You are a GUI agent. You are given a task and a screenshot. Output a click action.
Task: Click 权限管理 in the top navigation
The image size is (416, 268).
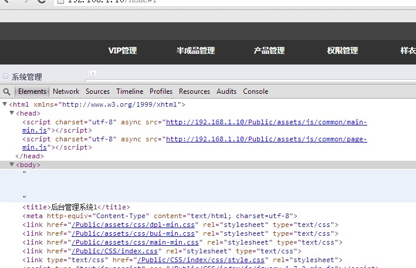(342, 51)
